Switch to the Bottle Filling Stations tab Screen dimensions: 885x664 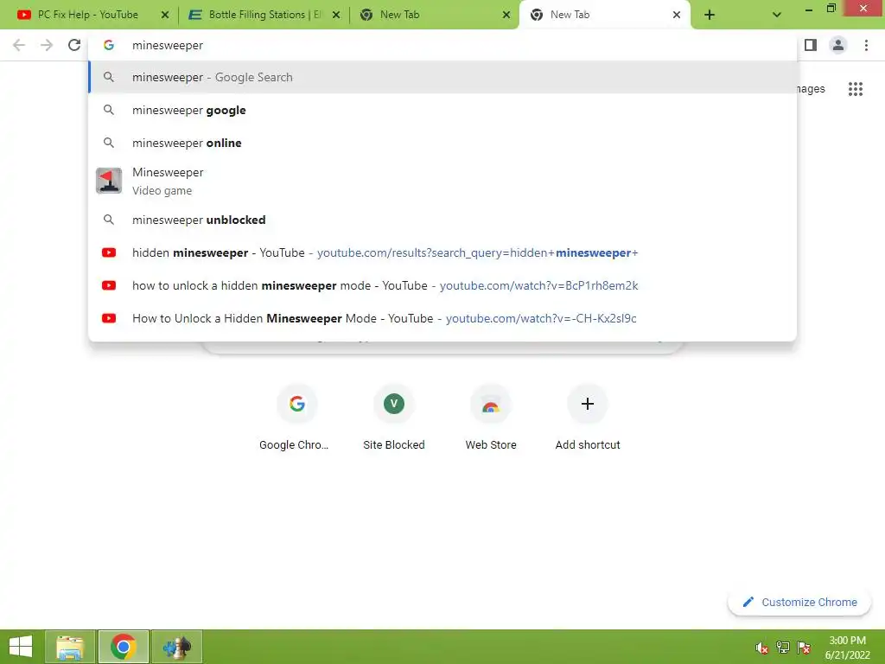pos(264,15)
